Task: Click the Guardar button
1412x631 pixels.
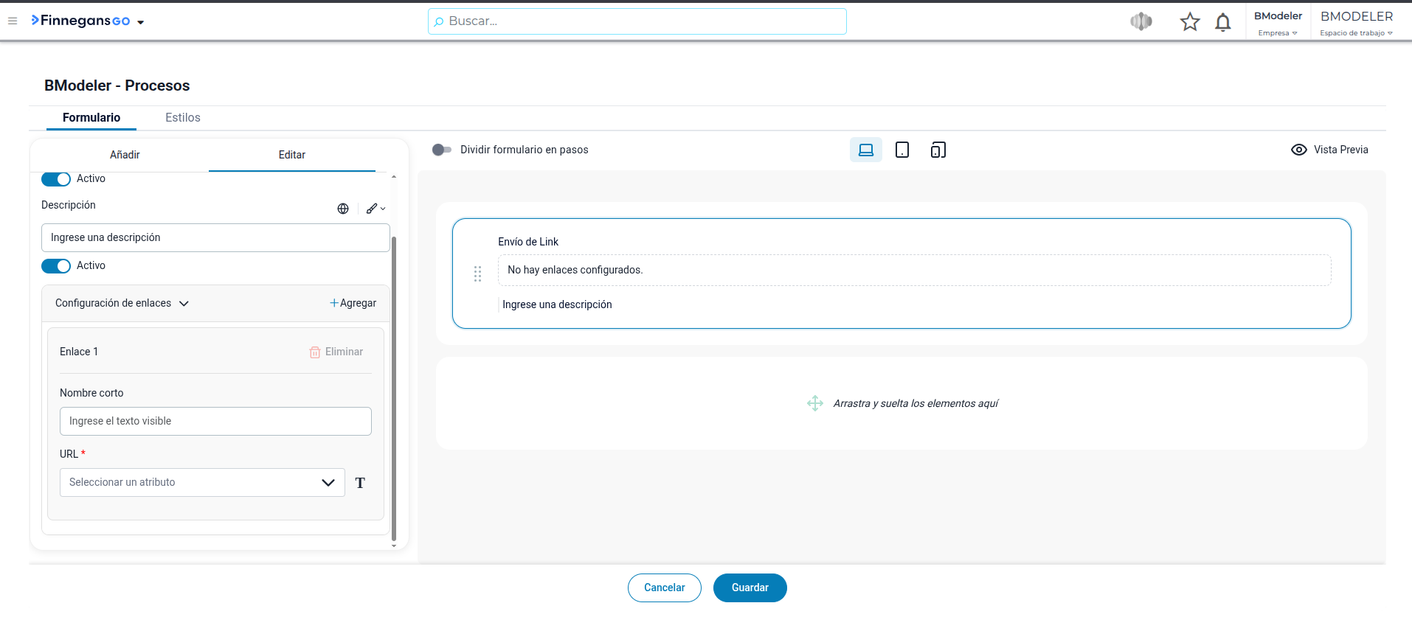Action: pos(750,588)
